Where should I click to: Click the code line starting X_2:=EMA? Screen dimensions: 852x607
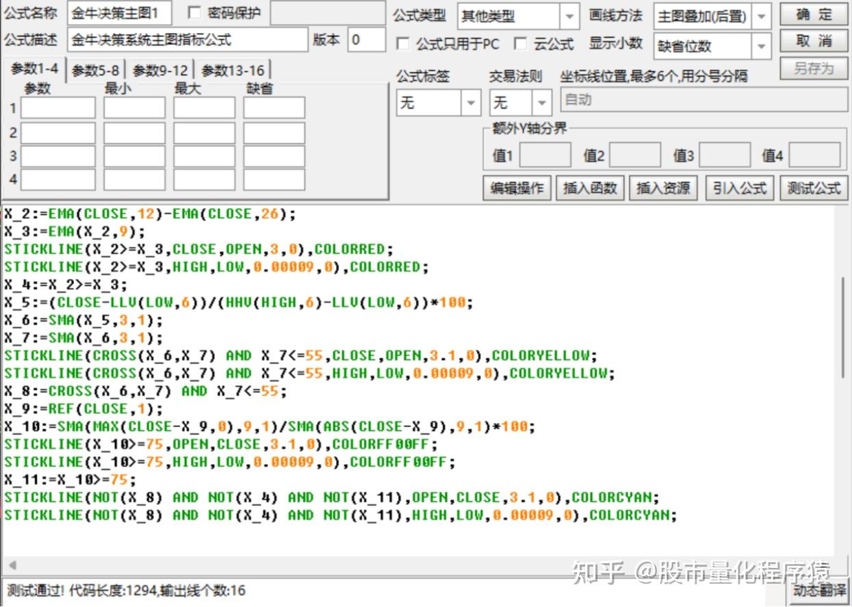click(x=150, y=214)
